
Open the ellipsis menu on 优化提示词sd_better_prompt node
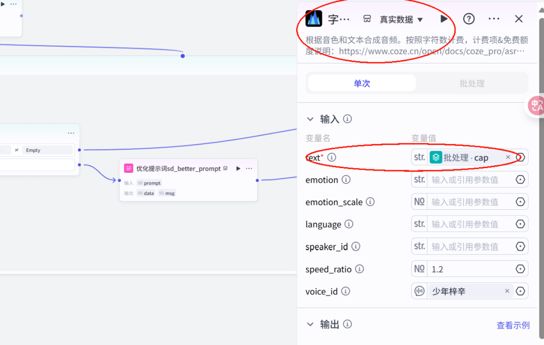(x=249, y=168)
